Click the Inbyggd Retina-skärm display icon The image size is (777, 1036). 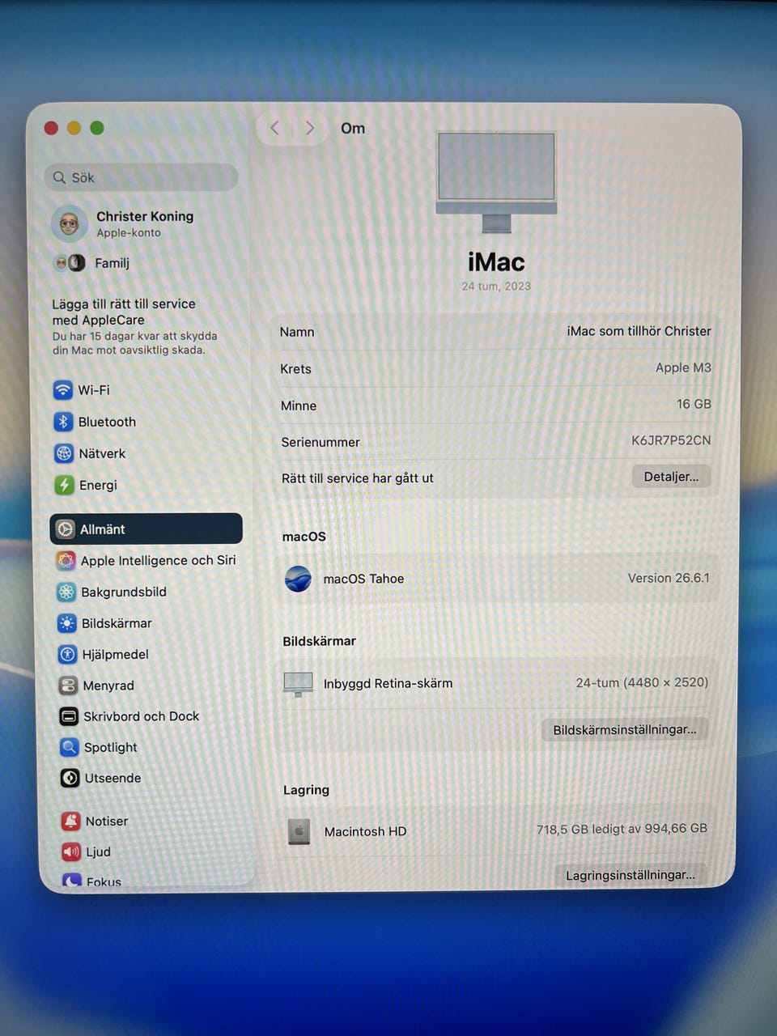tap(298, 684)
